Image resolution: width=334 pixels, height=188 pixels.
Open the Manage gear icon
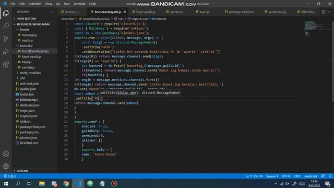(6, 166)
